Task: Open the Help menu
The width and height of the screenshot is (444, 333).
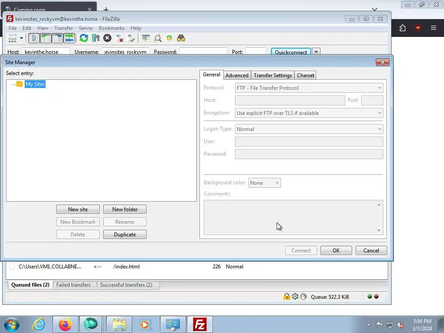Action: click(136, 28)
